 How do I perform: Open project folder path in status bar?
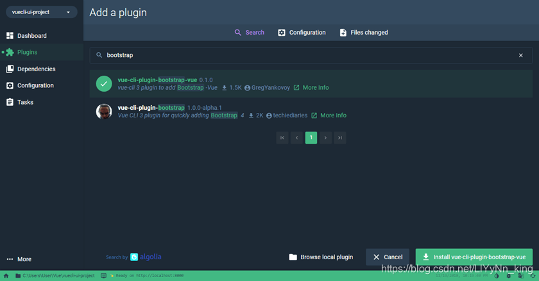pos(55,275)
